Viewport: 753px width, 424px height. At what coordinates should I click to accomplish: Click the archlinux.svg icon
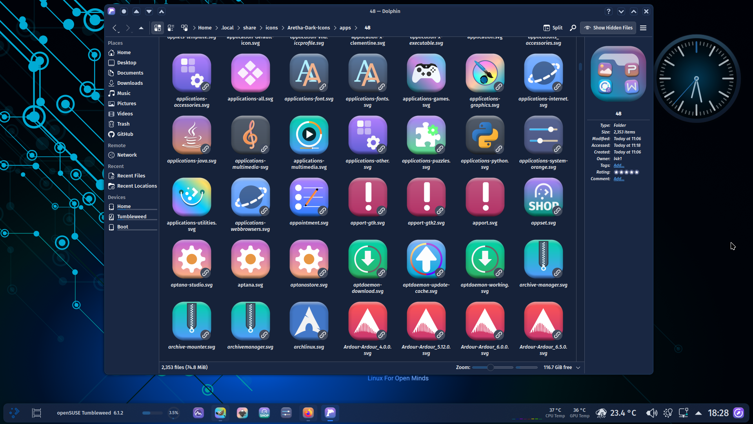coord(309,321)
